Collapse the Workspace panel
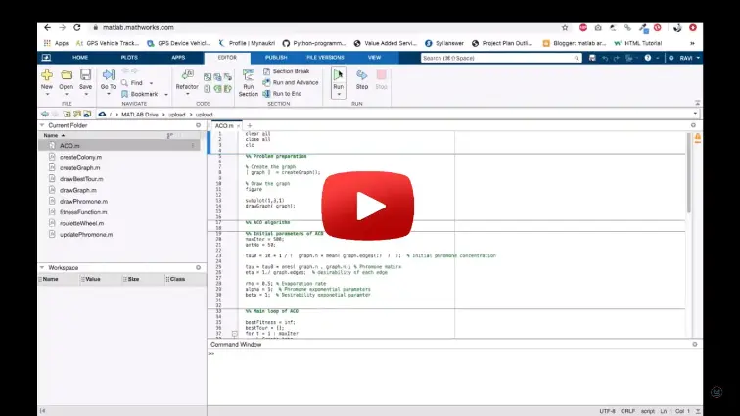 (42, 267)
